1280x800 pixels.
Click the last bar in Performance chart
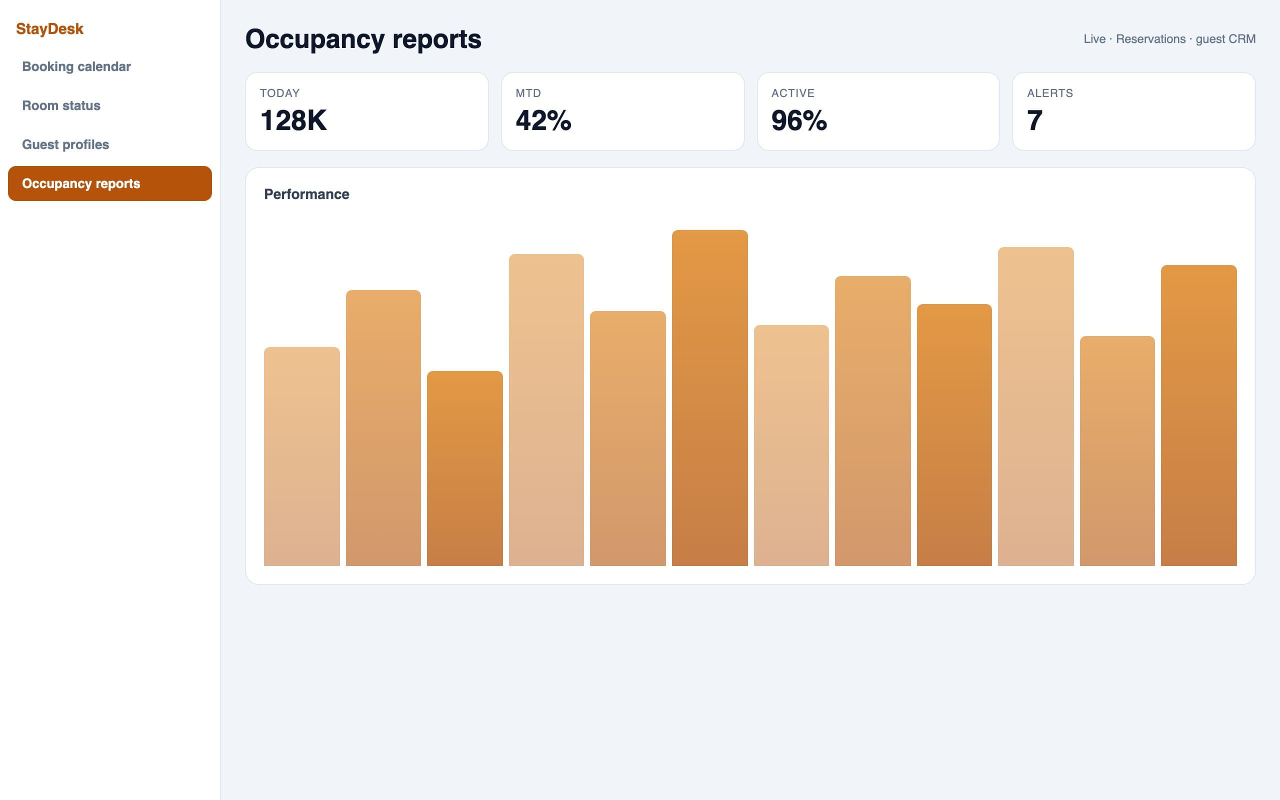click(1198, 415)
